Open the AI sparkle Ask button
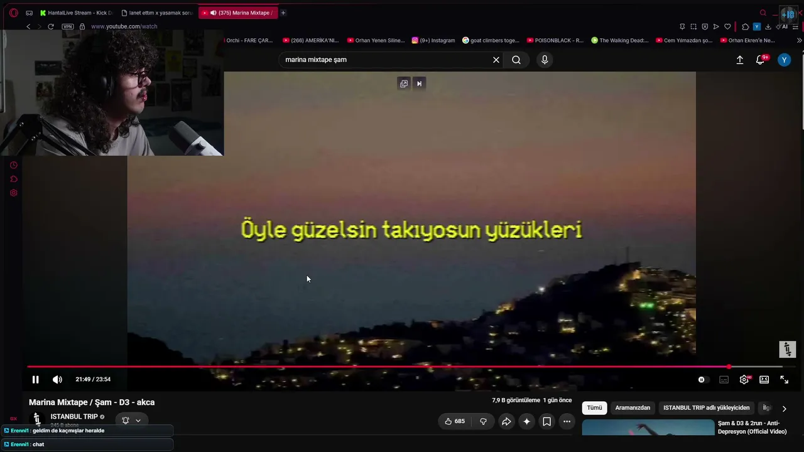 [x=526, y=421]
